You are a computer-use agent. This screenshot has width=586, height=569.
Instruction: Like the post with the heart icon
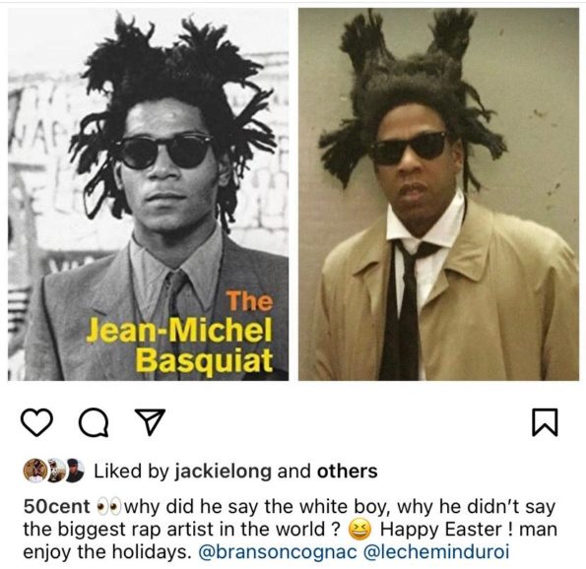pyautogui.click(x=36, y=422)
